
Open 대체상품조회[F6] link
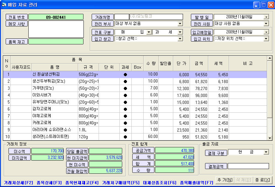(160, 183)
